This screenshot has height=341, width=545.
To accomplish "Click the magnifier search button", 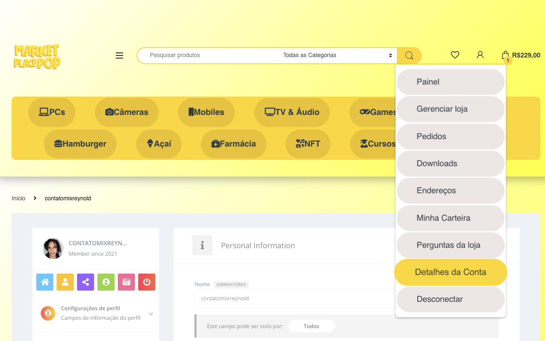I will pos(409,55).
